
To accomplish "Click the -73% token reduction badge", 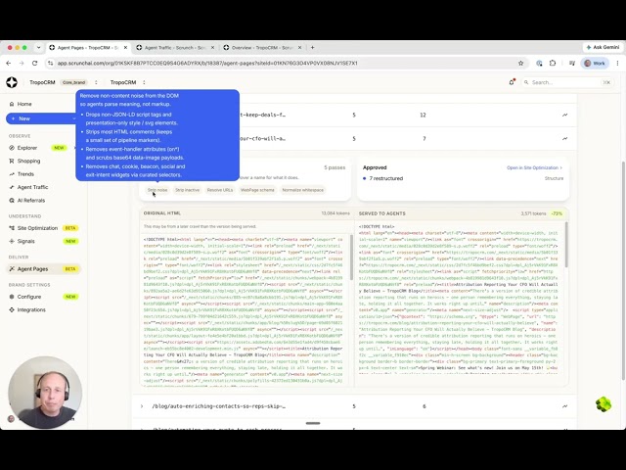I will (x=557, y=213).
